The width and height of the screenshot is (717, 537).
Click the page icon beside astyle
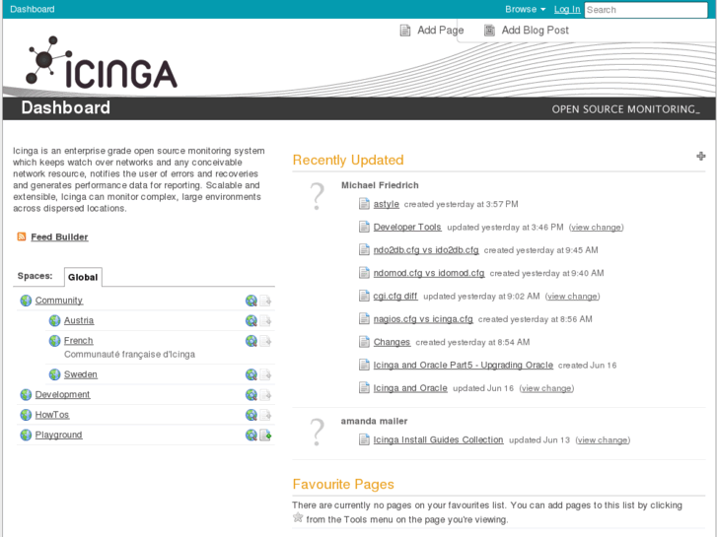[x=364, y=204]
